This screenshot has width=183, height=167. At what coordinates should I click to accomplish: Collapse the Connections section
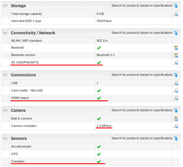click(x=5, y=75)
